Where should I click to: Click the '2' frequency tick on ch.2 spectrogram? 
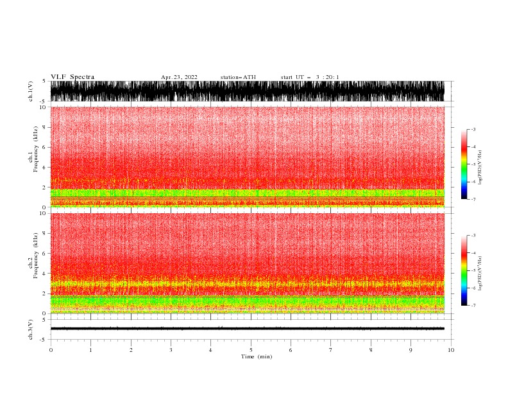tap(45, 293)
